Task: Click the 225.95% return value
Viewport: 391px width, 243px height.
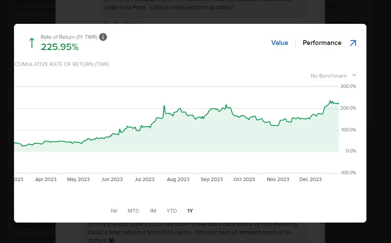Action: pos(59,47)
